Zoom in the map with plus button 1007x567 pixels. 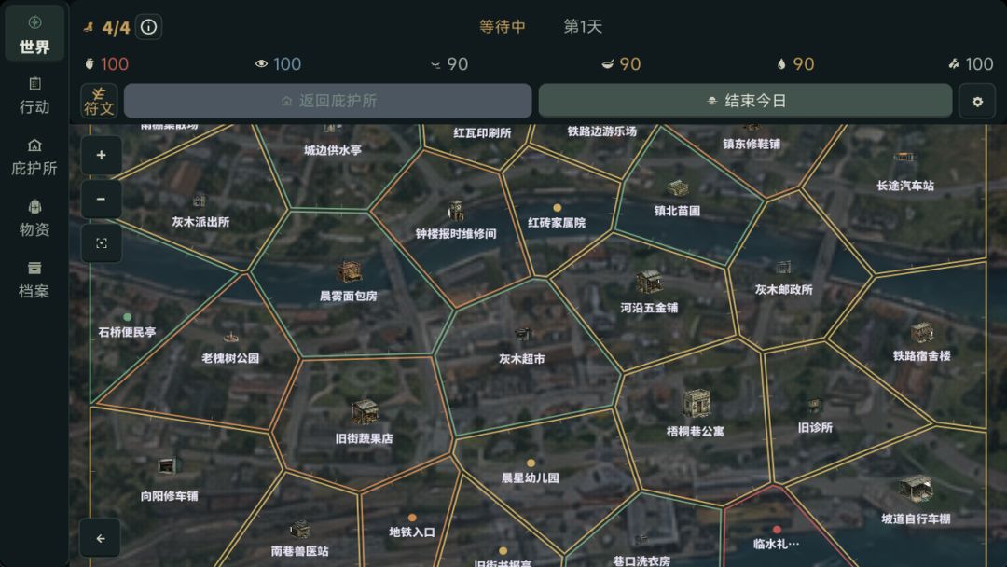click(x=102, y=155)
